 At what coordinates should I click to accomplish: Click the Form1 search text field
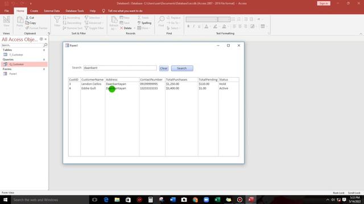(120, 68)
